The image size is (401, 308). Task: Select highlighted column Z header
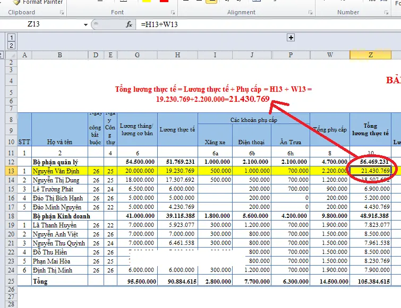(371, 55)
